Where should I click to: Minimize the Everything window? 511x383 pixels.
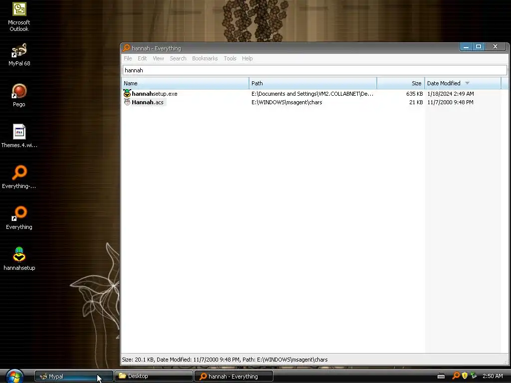(466, 46)
